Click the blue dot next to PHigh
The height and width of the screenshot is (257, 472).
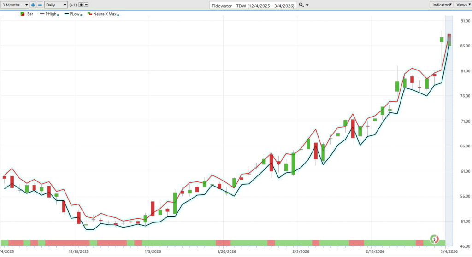58,15
